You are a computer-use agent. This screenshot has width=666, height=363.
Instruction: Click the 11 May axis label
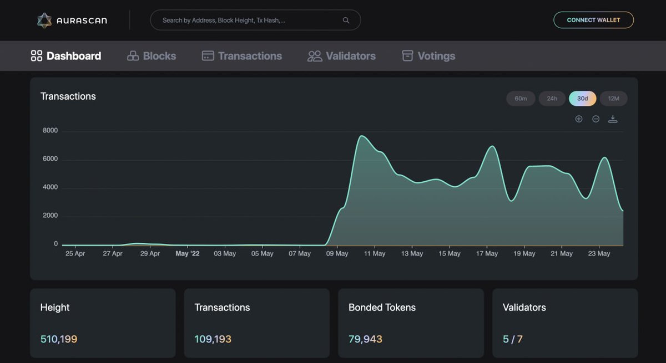pyautogui.click(x=375, y=254)
